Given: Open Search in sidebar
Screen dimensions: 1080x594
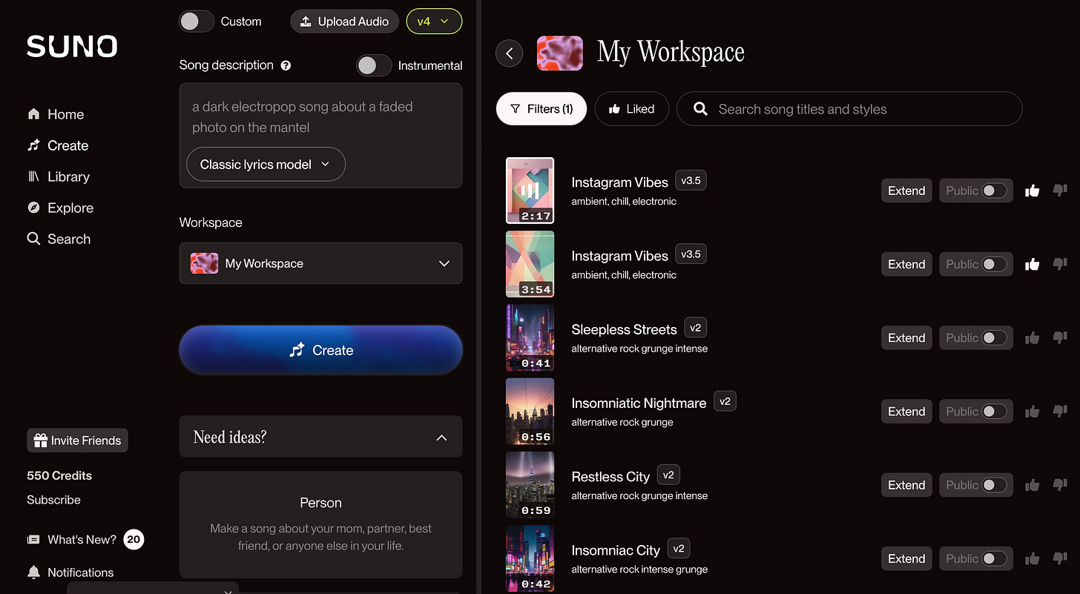Looking at the screenshot, I should click(x=59, y=239).
